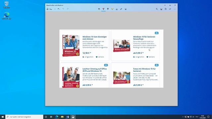Click the Neu (new snip) button
Image resolution: width=212 pixels, height=119 pixels.
pyautogui.click(x=49, y=9)
